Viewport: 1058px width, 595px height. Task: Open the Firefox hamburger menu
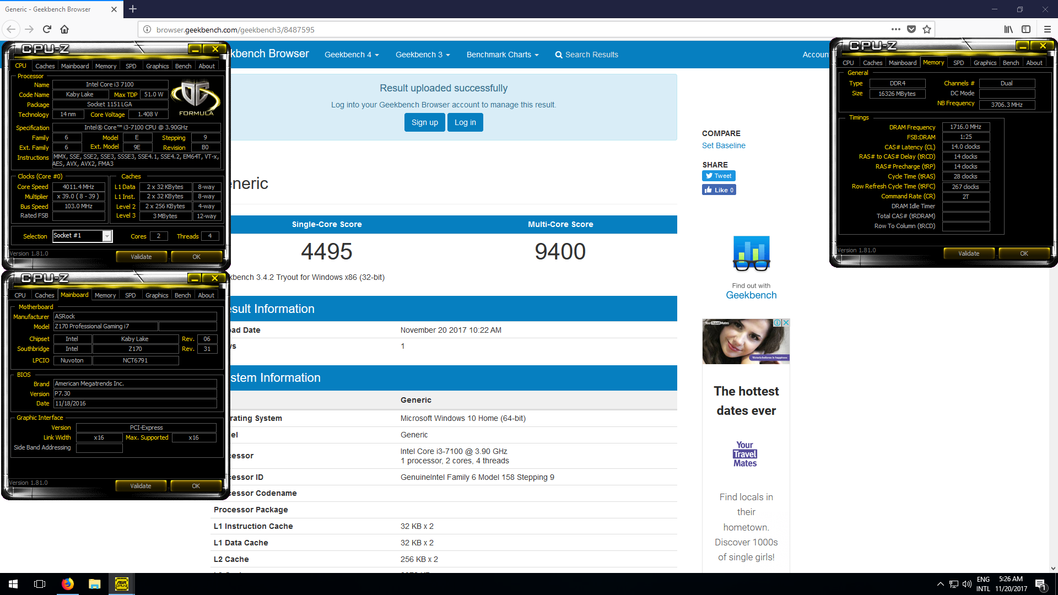(x=1047, y=29)
